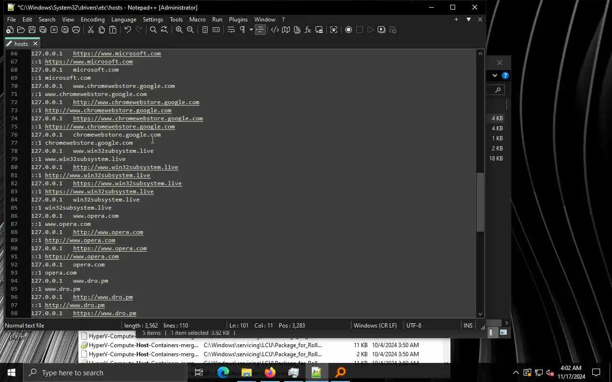The height and width of the screenshot is (382, 612).
Task: Click https://www.dro.pm link on line 98
Action: click(104, 313)
